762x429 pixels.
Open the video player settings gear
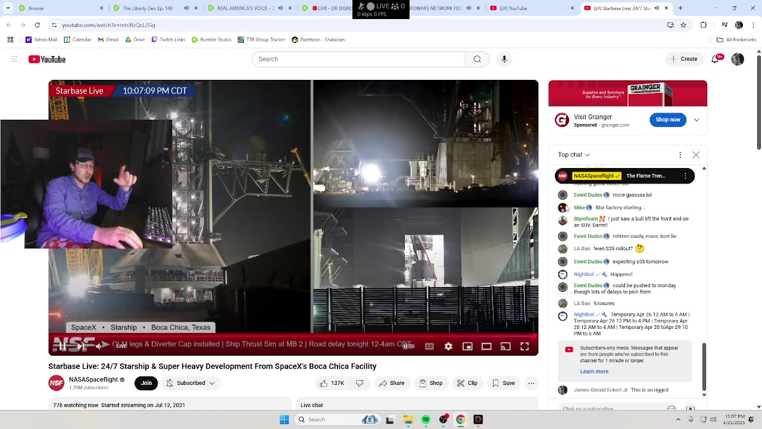point(448,346)
